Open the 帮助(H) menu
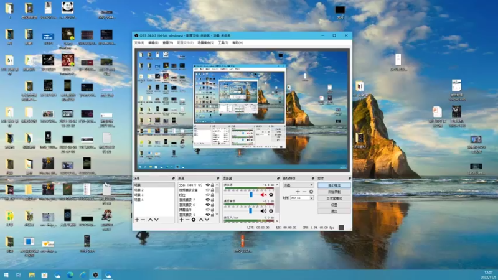The image size is (498, 280). [238, 42]
